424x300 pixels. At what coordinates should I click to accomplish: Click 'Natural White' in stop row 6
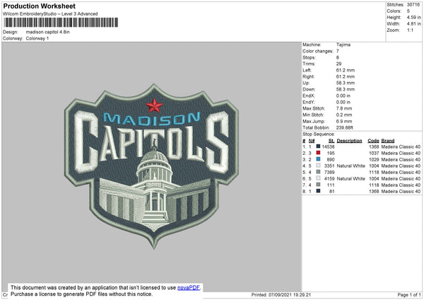point(351,178)
